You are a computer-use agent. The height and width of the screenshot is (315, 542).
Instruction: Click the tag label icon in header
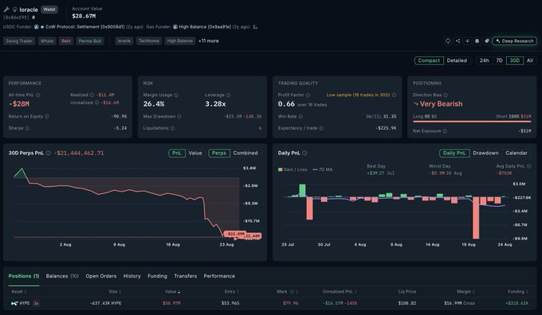pyautogui.click(x=487, y=41)
